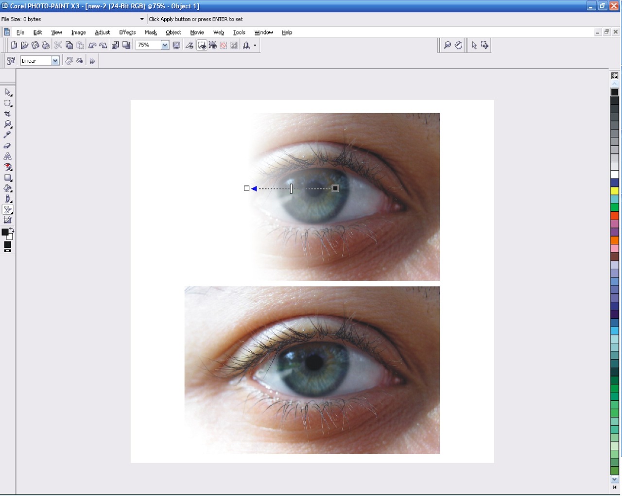Open the Mask menu
Image resolution: width=622 pixels, height=496 pixels.
pos(151,32)
